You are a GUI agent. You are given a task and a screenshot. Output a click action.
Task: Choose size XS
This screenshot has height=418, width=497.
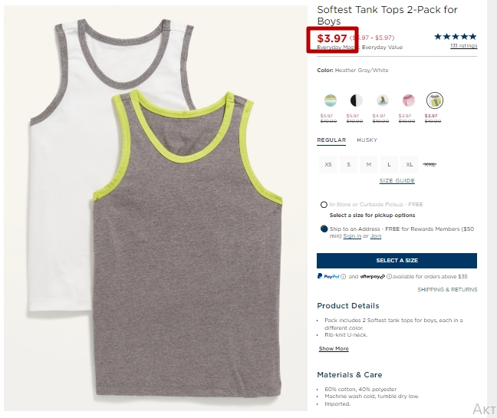click(328, 164)
